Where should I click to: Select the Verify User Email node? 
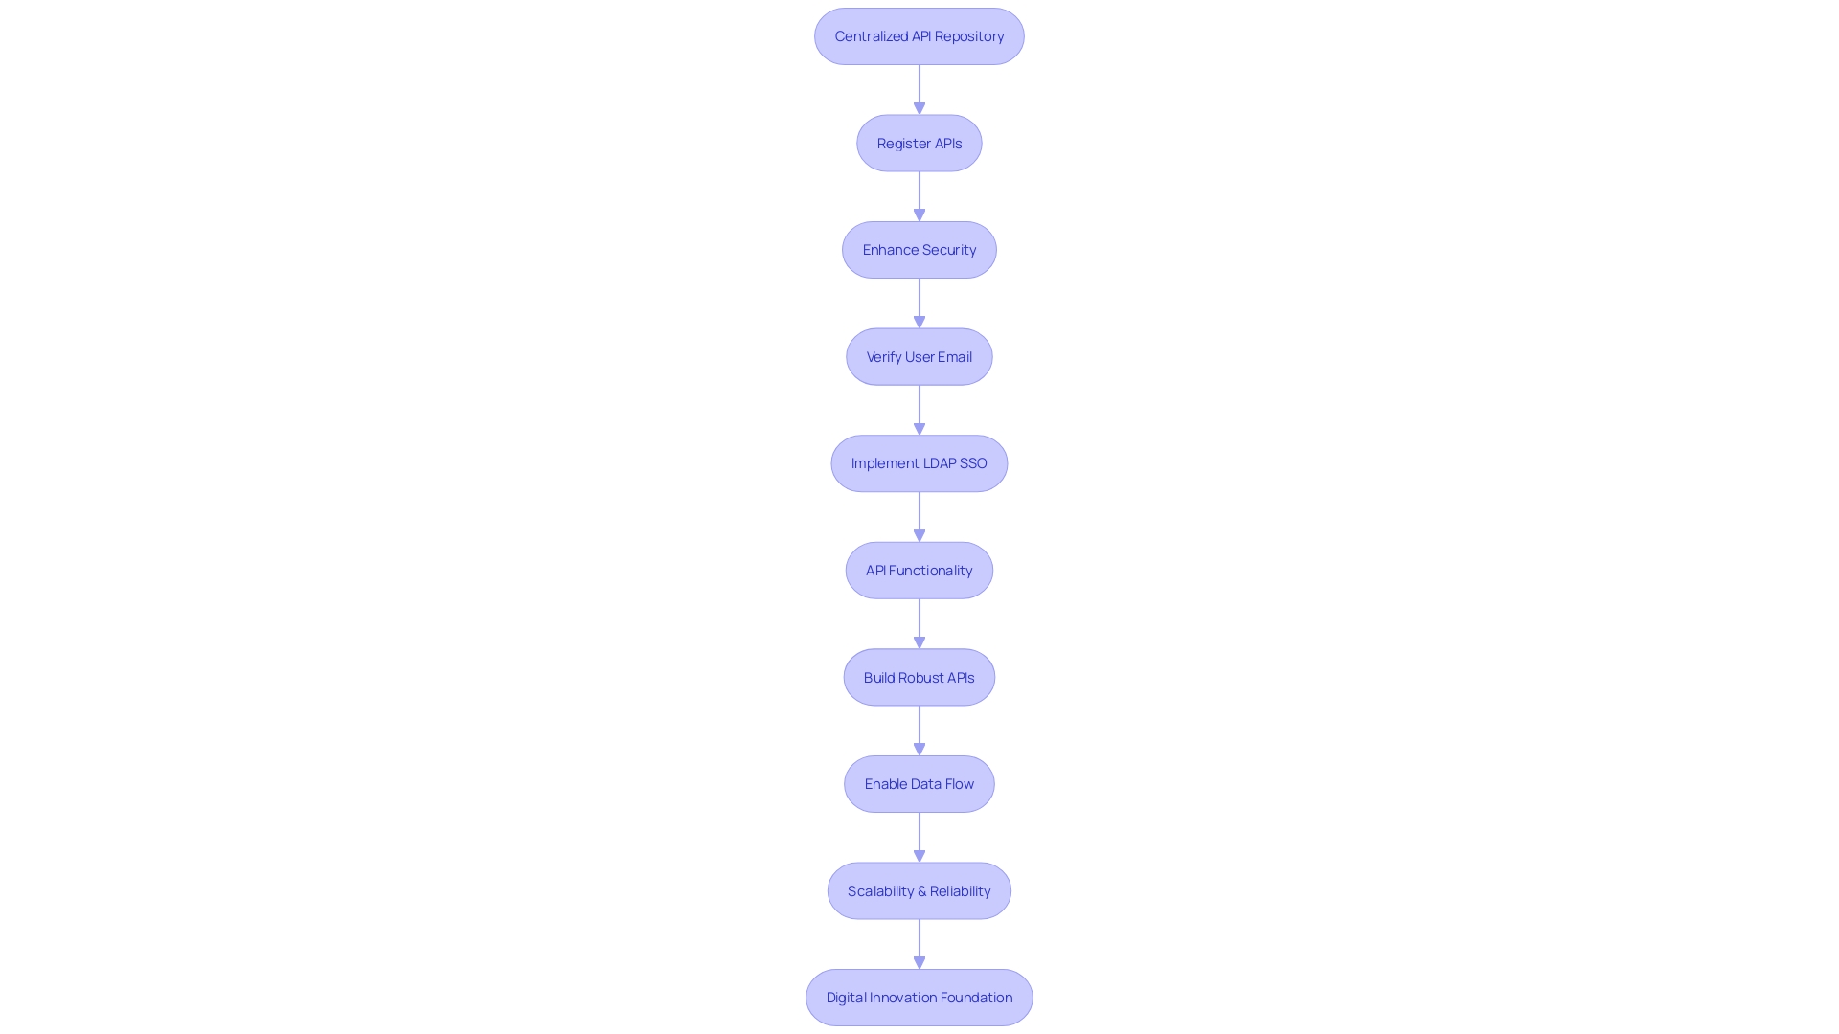[919, 356]
